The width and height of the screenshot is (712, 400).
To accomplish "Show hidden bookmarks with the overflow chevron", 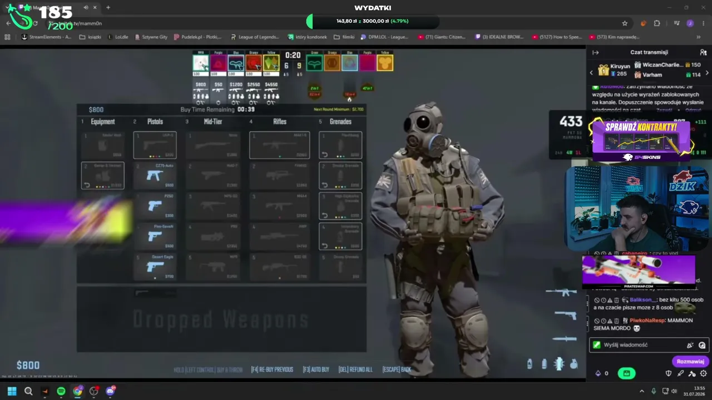I will click(x=699, y=37).
